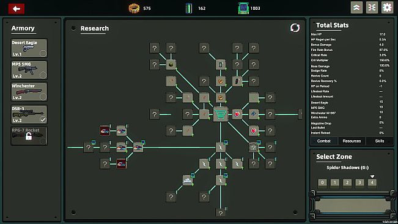
Task: Select the lightning node directly below the cart
Action: pyautogui.click(x=221, y=147)
